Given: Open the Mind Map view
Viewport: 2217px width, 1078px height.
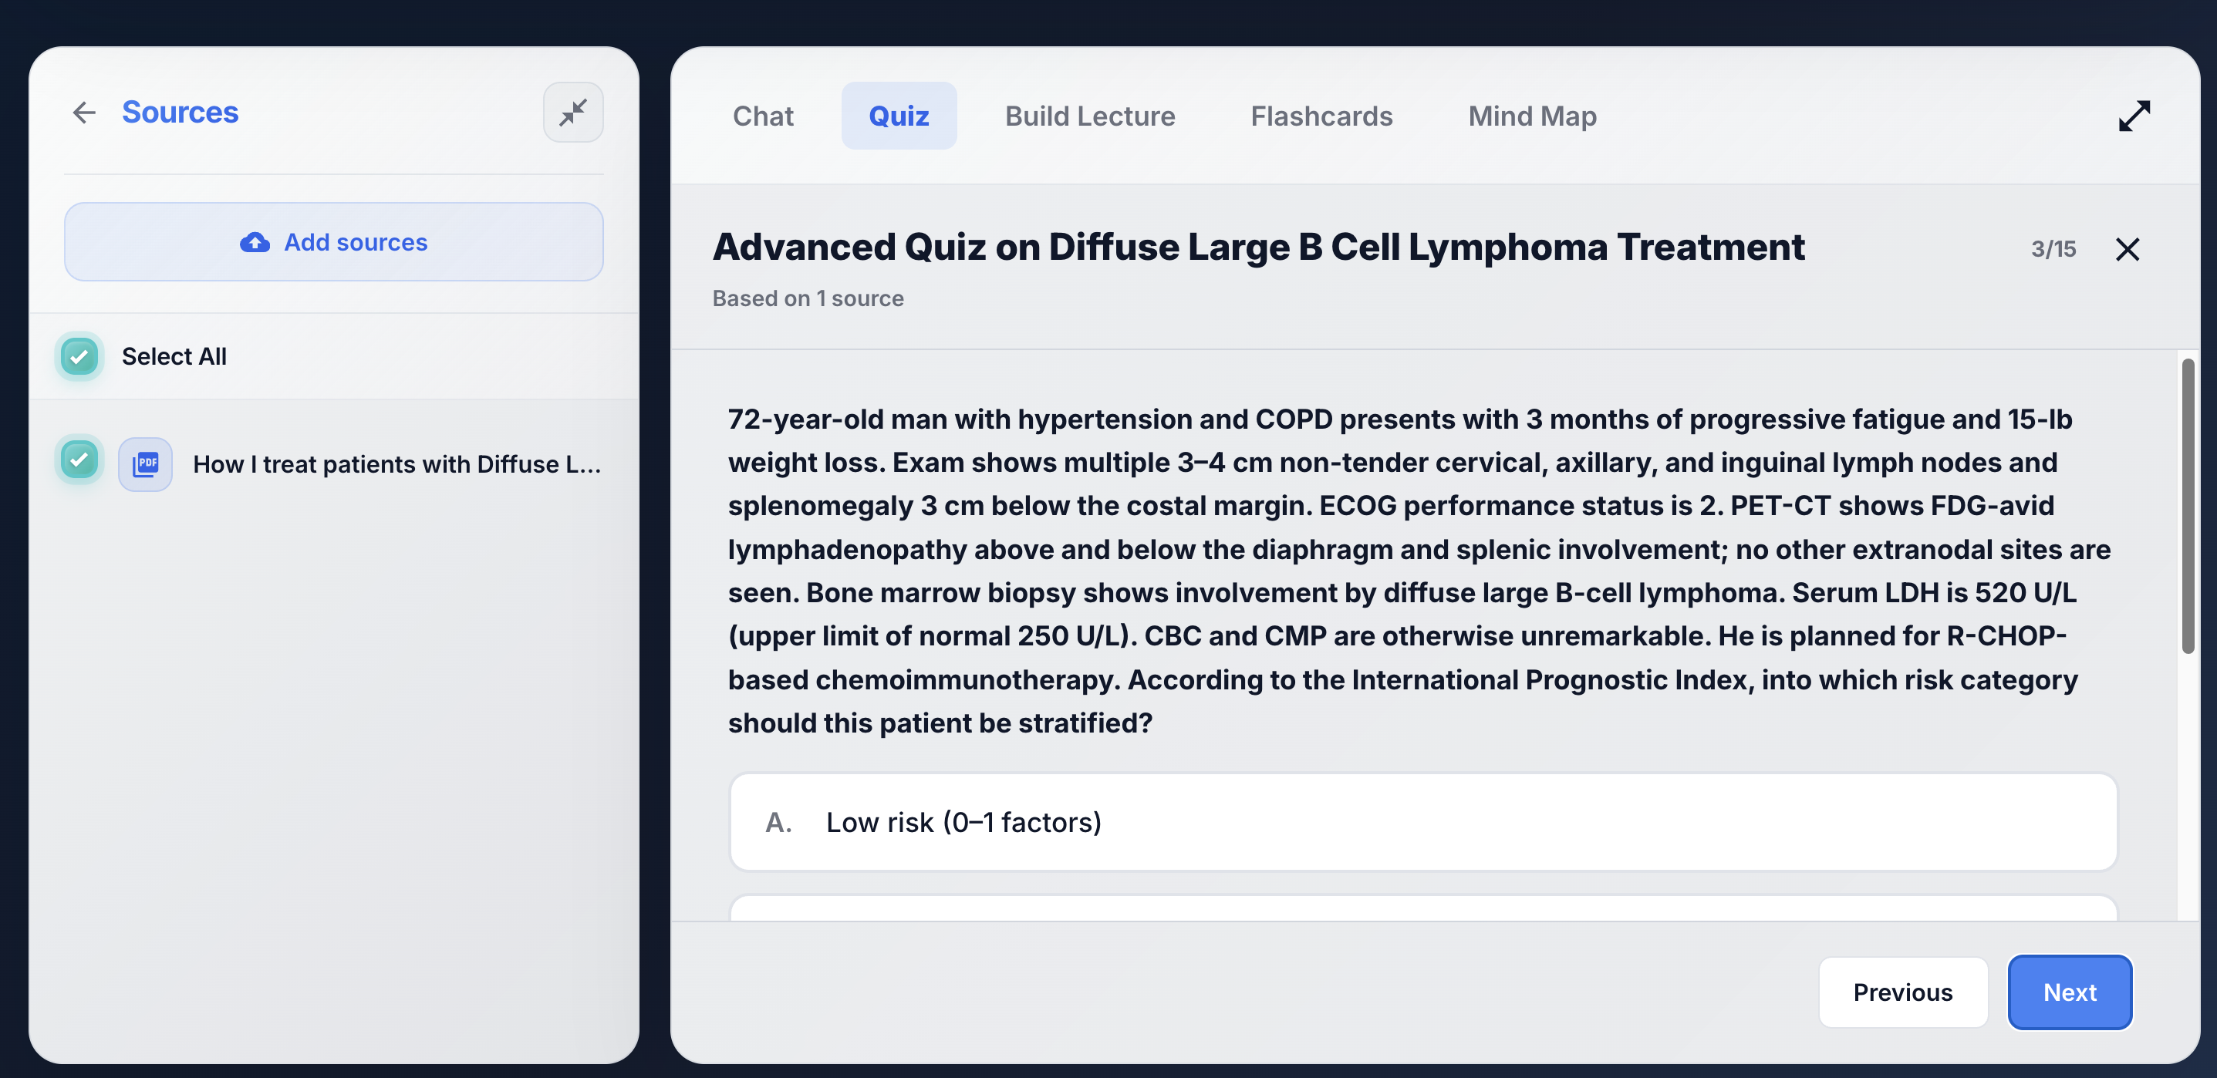Looking at the screenshot, I should (x=1532, y=116).
